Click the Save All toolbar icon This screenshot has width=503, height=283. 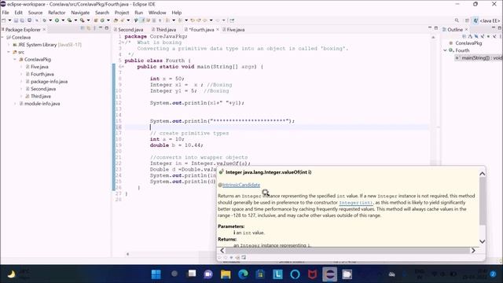22,20
